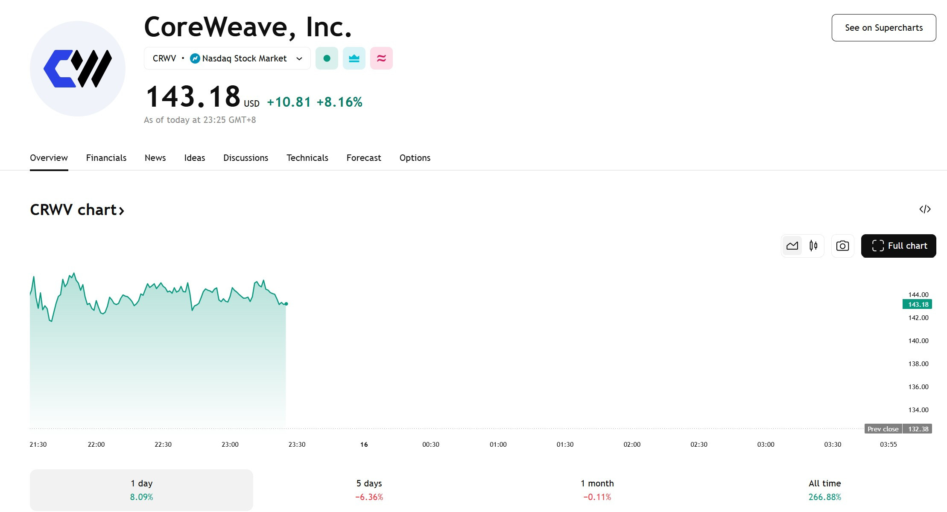This screenshot has width=947, height=512.
Task: Switch to area chart style
Action: click(792, 246)
